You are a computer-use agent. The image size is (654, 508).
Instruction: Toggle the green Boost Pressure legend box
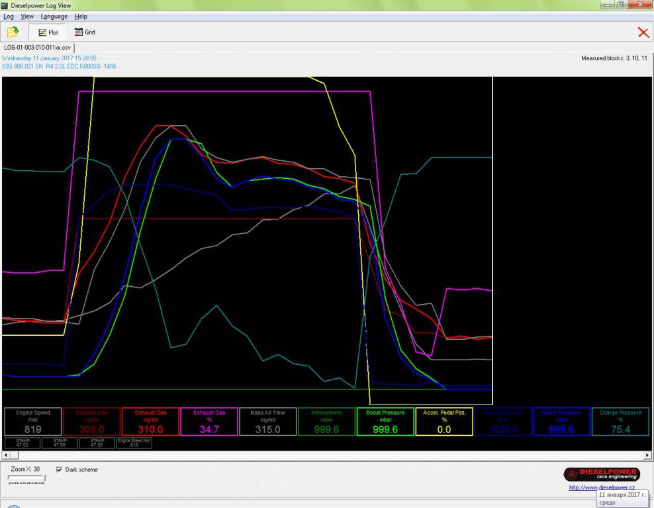tap(385, 421)
